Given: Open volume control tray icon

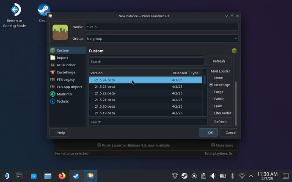Looking at the screenshot, I should (213, 176).
